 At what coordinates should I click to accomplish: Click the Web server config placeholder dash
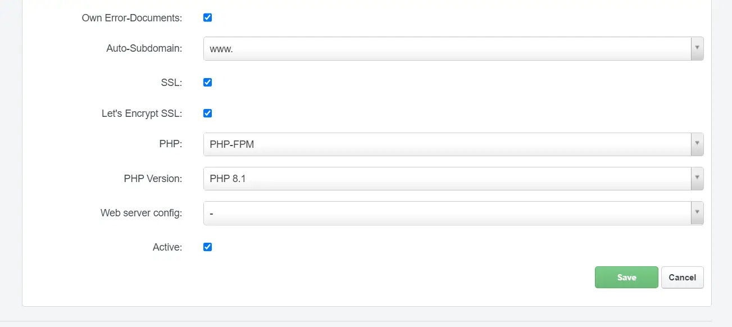pos(211,213)
